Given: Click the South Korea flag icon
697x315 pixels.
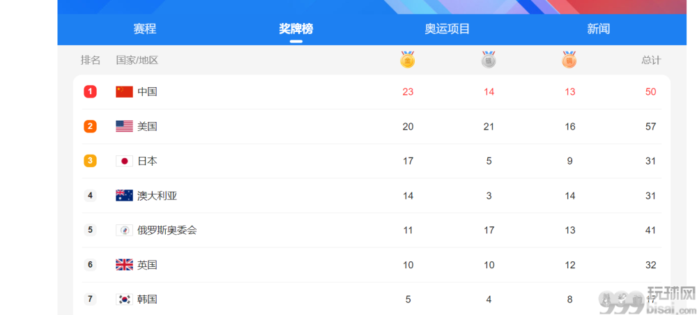Looking at the screenshot, I should (x=125, y=300).
